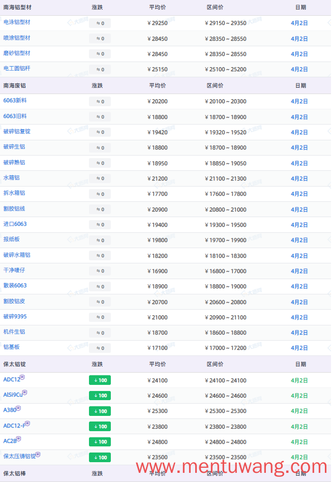Select price range ¥17600～17800
Image resolution: width=332 pixels, height=482 pixels.
point(226,194)
